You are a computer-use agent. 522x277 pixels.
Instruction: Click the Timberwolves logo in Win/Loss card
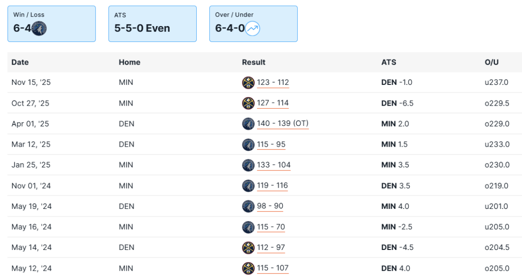pyautogui.click(x=38, y=28)
